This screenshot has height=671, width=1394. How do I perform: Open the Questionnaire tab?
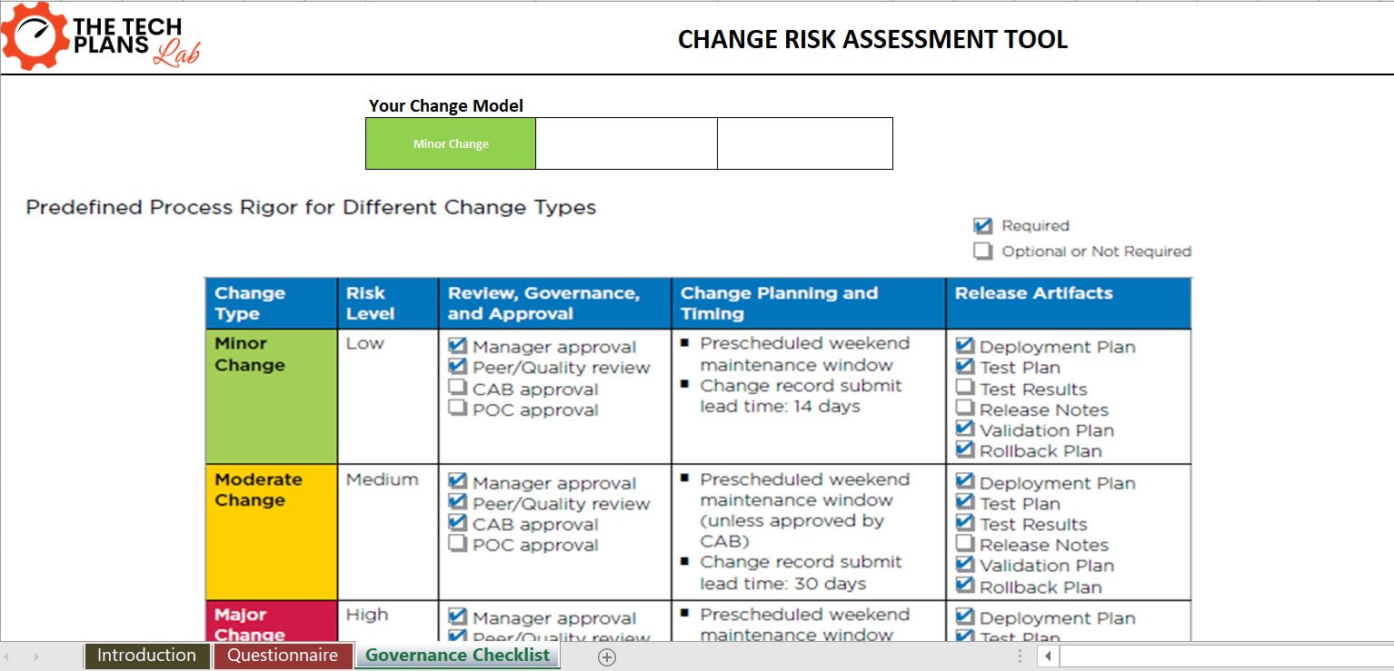pyautogui.click(x=284, y=656)
